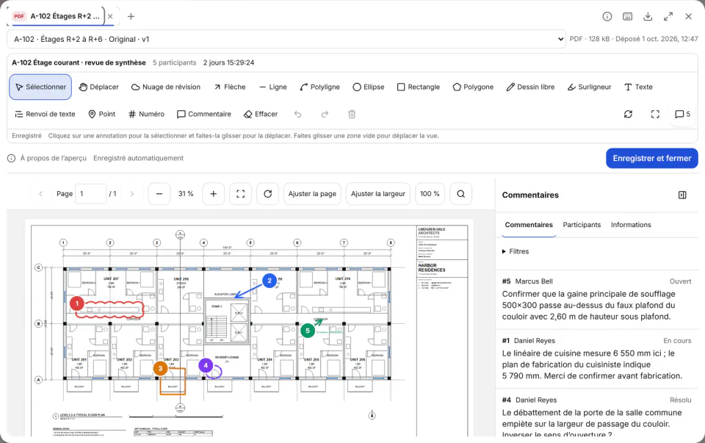Viewport: 705px width, 443px height.
Task: Click the redo arrow icon
Action: [x=325, y=114]
